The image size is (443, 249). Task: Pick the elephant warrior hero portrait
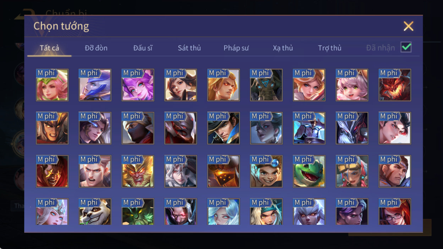[266, 85]
